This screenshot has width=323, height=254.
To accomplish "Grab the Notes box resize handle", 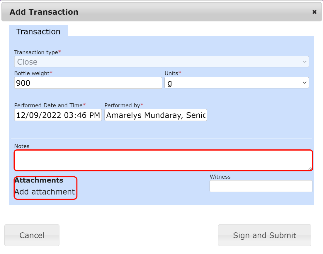I will point(310,168).
